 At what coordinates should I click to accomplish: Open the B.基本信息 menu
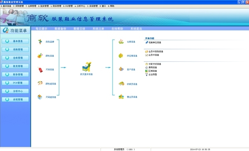tap(6, 6)
